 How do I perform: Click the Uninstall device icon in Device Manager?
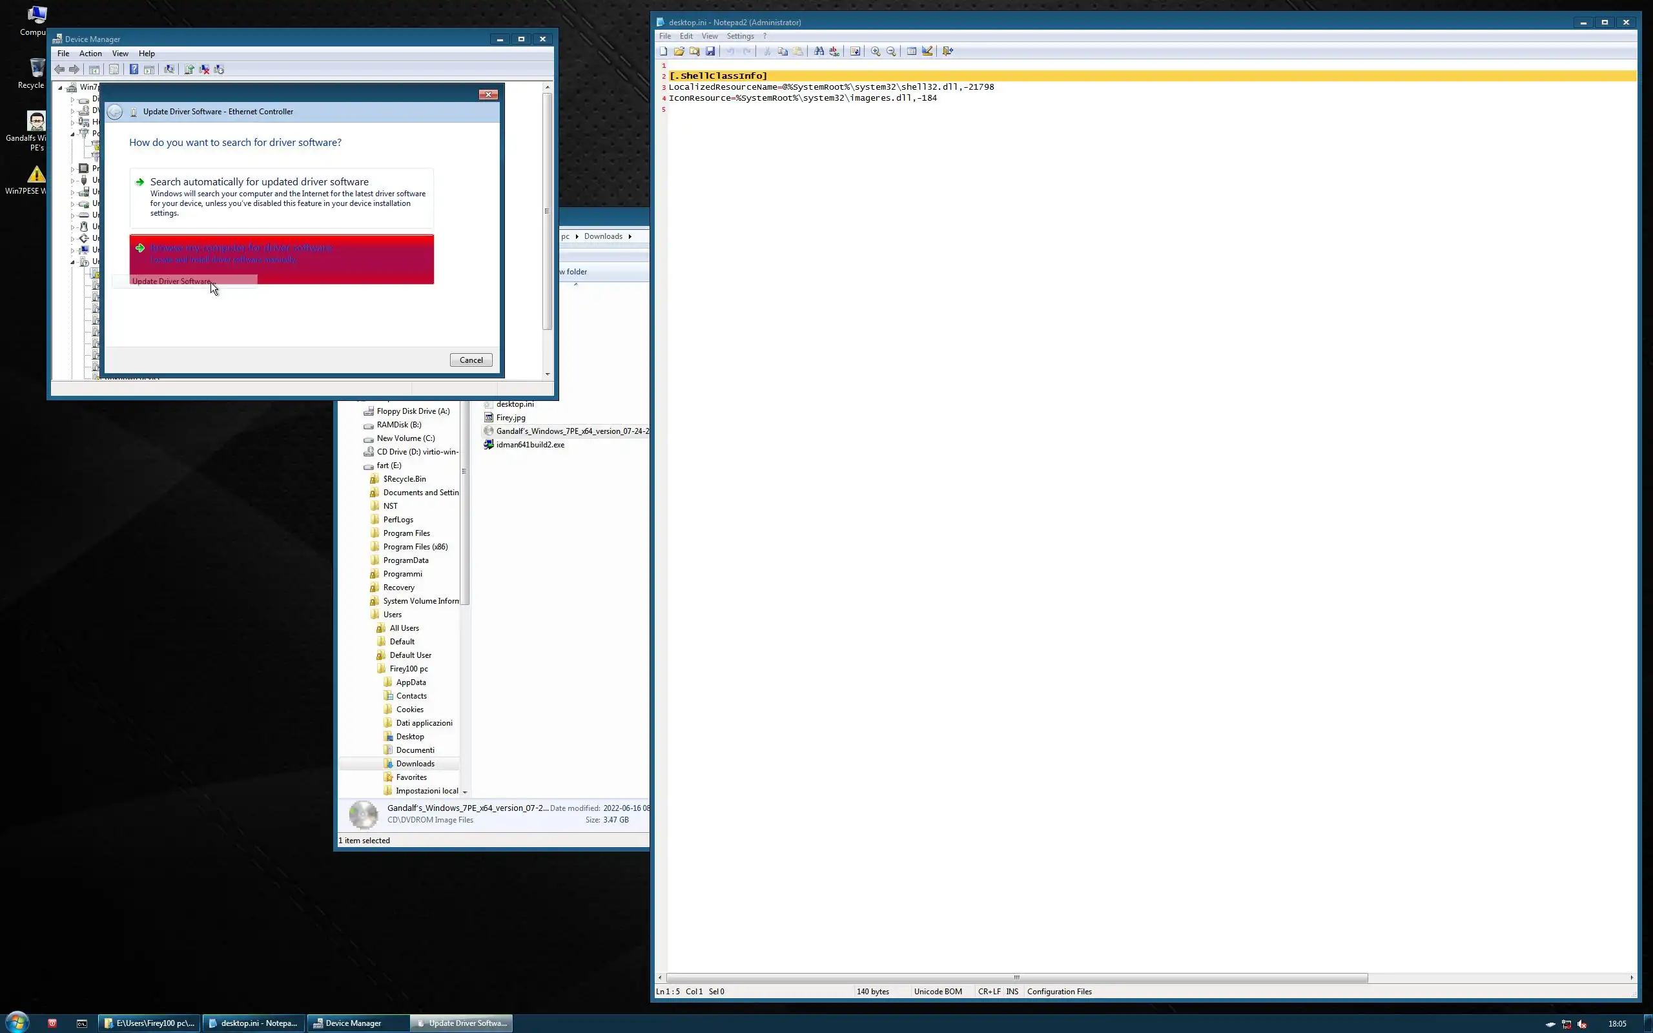click(x=204, y=69)
